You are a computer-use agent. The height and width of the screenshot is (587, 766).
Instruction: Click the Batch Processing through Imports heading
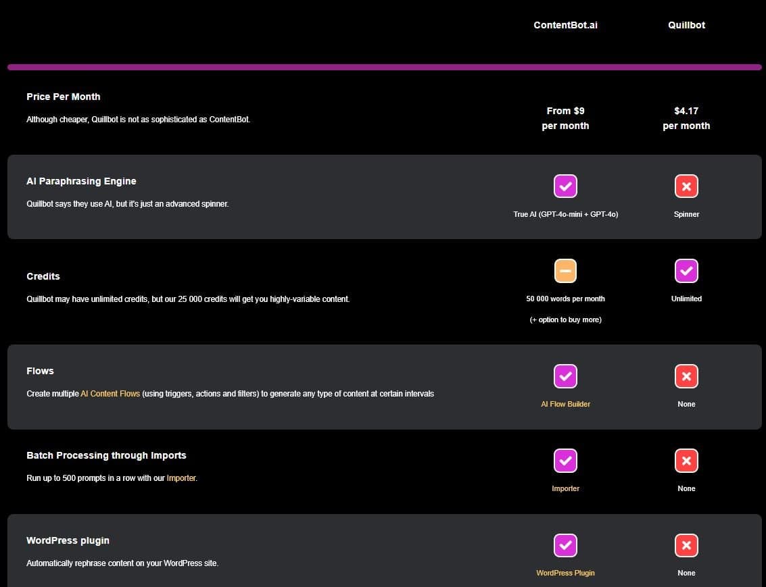pyautogui.click(x=107, y=455)
